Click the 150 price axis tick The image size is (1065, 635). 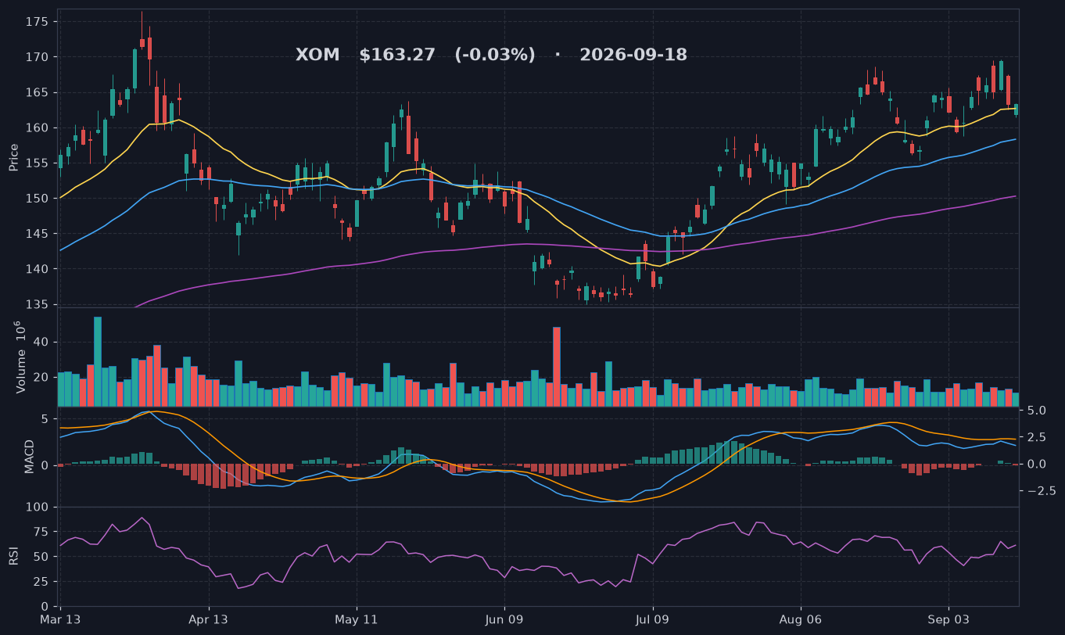coord(37,198)
